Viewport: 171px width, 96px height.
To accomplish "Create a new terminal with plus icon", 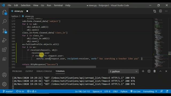I will [x=143, y=71].
